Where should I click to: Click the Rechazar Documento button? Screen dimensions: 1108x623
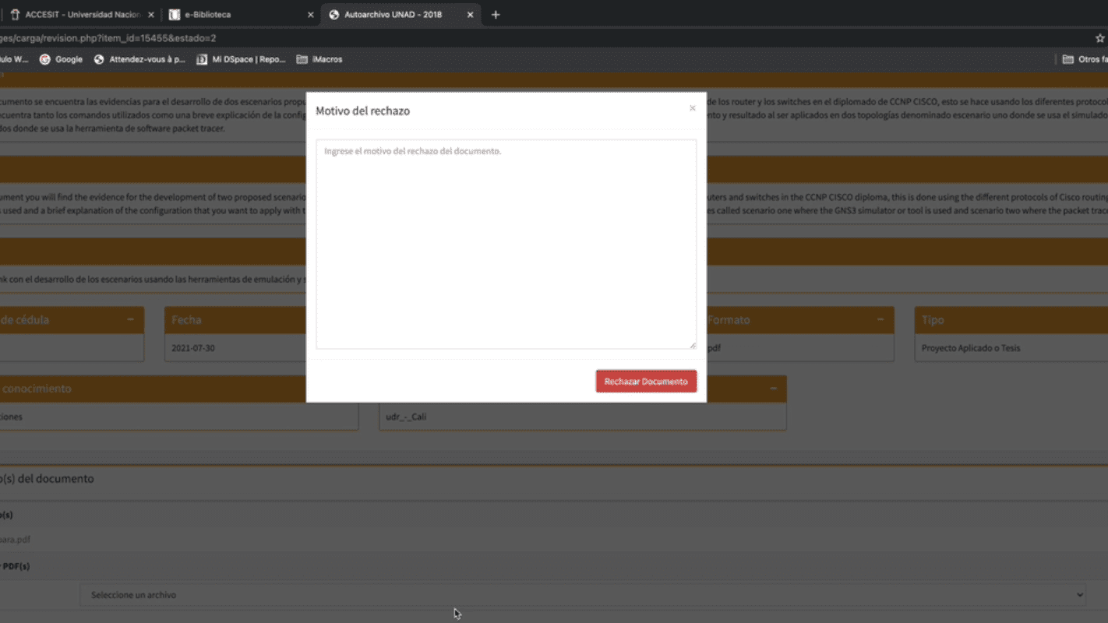(x=646, y=382)
